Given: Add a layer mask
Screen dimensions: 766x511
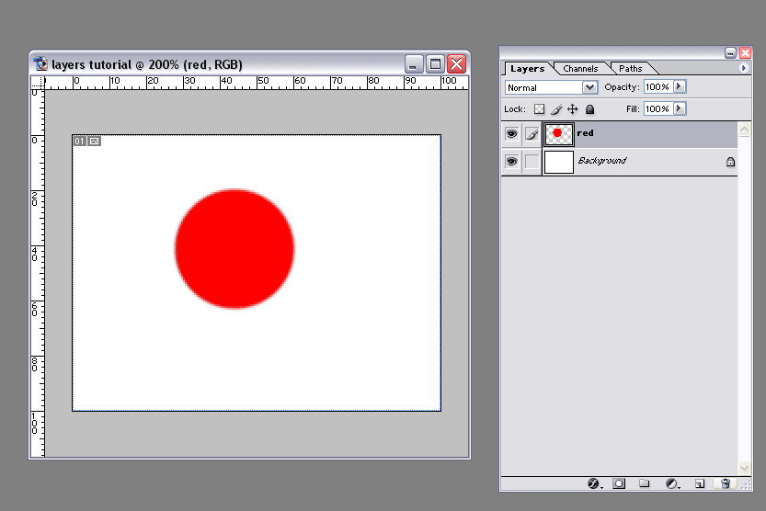Looking at the screenshot, I should 619,483.
